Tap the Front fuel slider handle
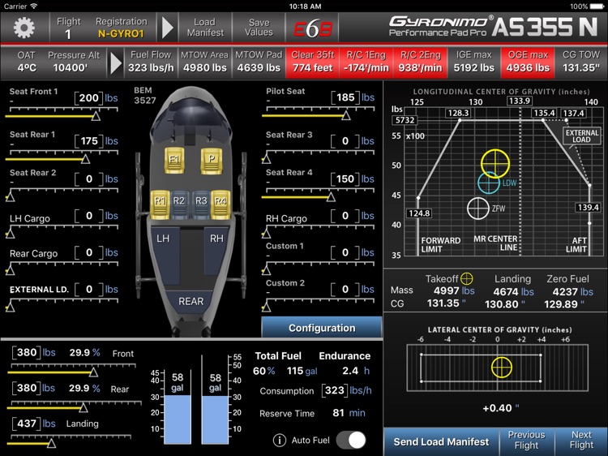 93,372
